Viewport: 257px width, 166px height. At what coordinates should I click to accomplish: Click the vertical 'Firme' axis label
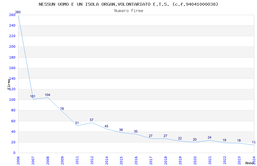coord(9,84)
